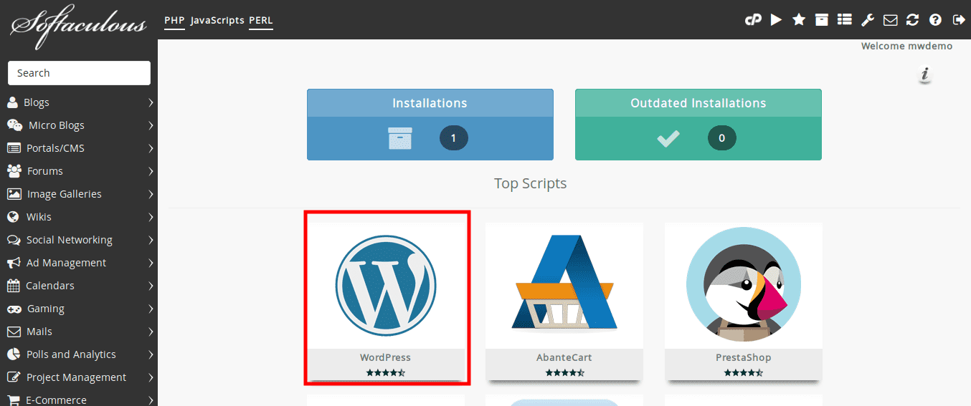Expand the Image Galleries chevron
This screenshot has height=406, width=971.
[x=151, y=194]
